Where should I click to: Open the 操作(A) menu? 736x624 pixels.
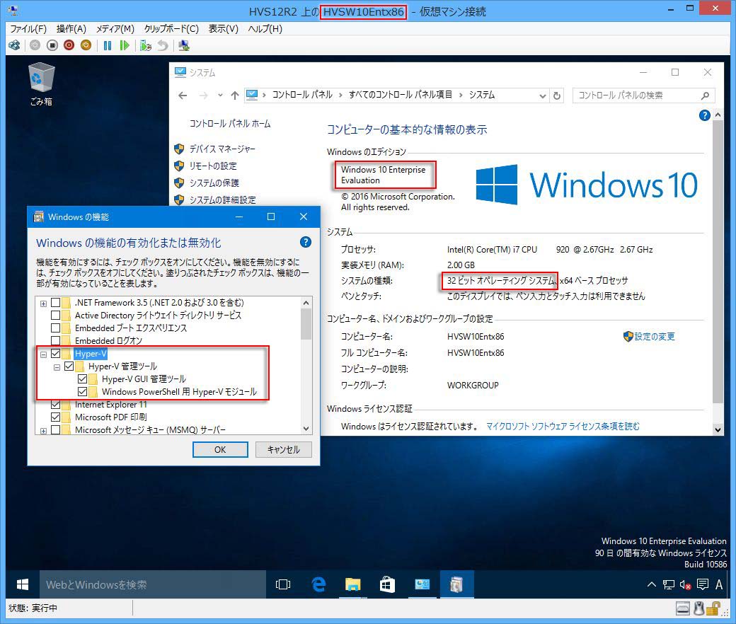pos(71,29)
